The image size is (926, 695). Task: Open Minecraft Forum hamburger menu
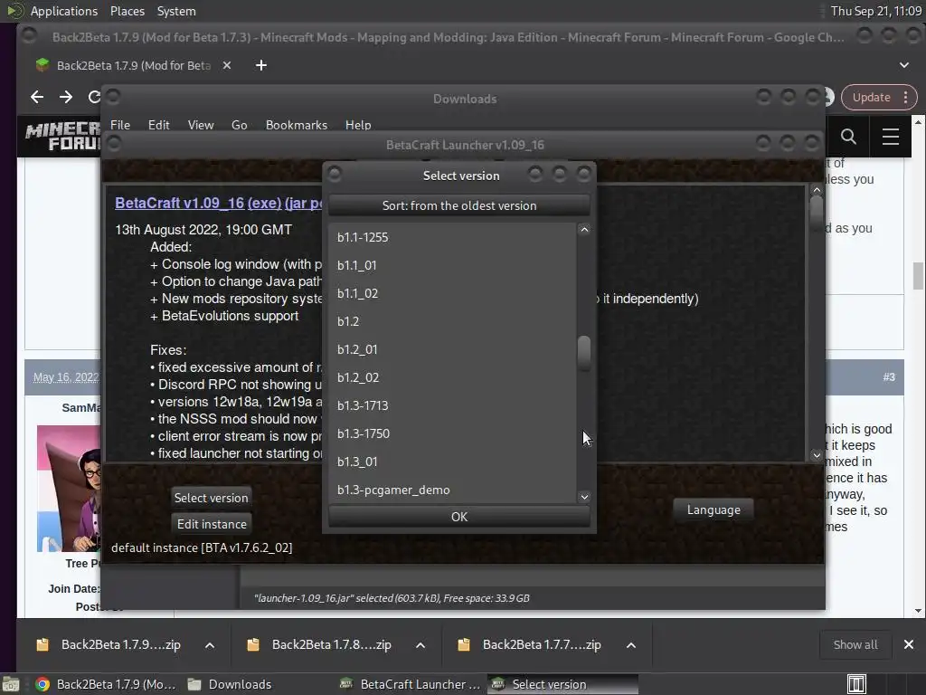pos(891,137)
